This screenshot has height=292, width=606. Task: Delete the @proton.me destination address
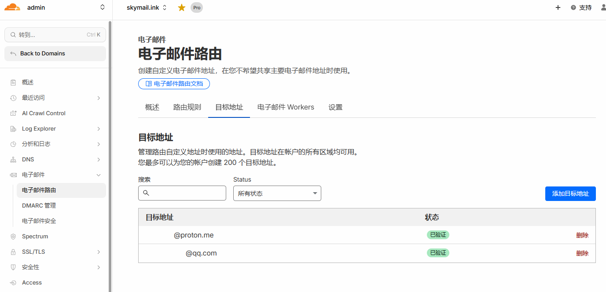(582, 235)
